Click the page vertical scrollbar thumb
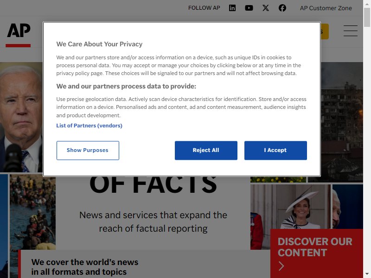Image resolution: width=371 pixels, height=278 pixels. [x=367, y=18]
